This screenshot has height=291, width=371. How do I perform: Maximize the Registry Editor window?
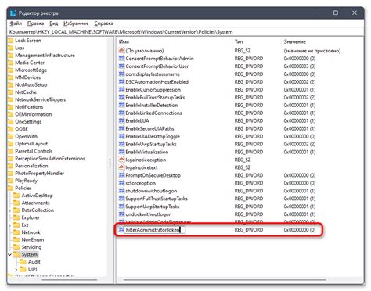click(336, 13)
